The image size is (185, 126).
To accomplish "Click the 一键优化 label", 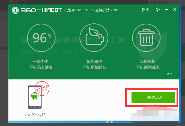I will pos(40,61).
